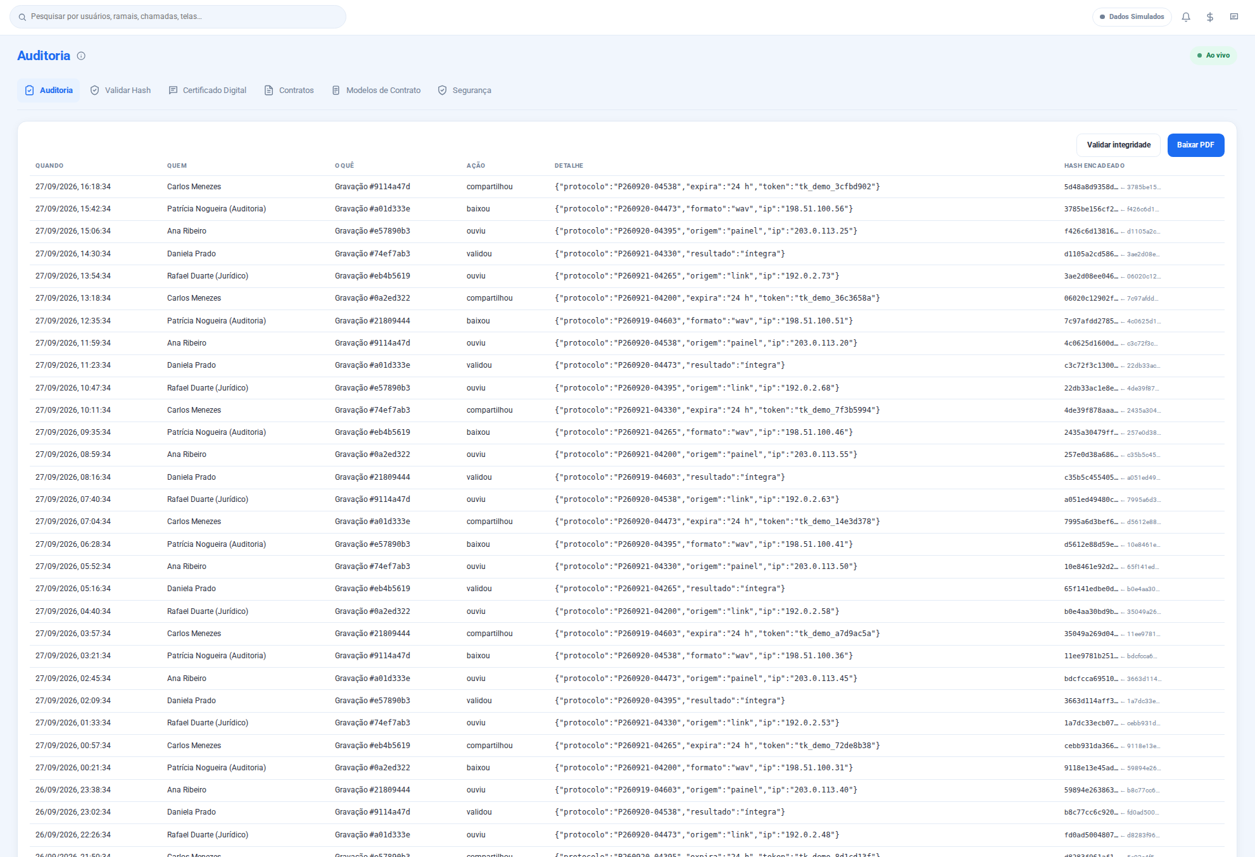Click the shield icon on Validar Hash tab
Viewport: 1255px width, 857px height.
95,91
